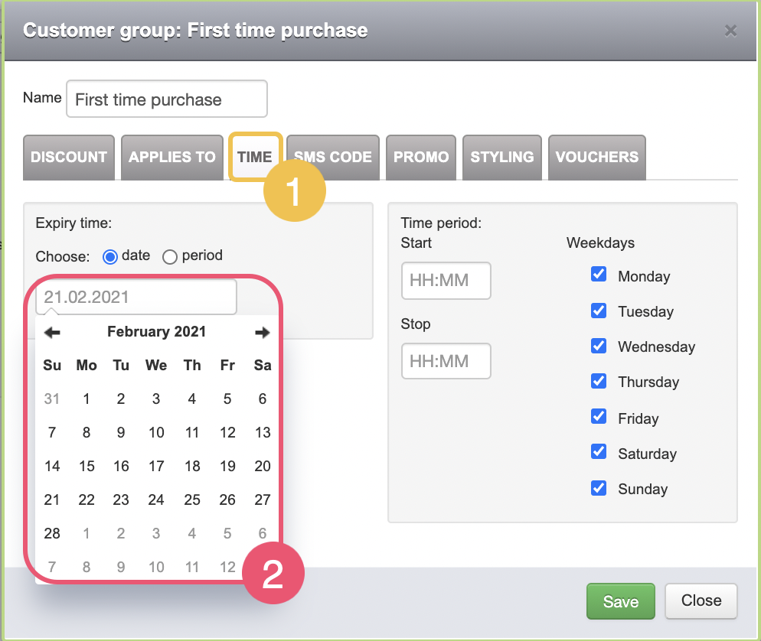
Task: Select the period radio option
Action: coord(170,256)
